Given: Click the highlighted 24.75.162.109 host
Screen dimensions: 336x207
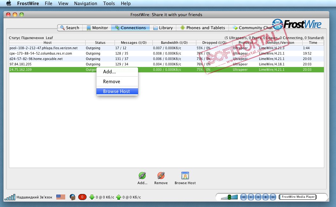Looking at the screenshot, I should click(x=21, y=70).
